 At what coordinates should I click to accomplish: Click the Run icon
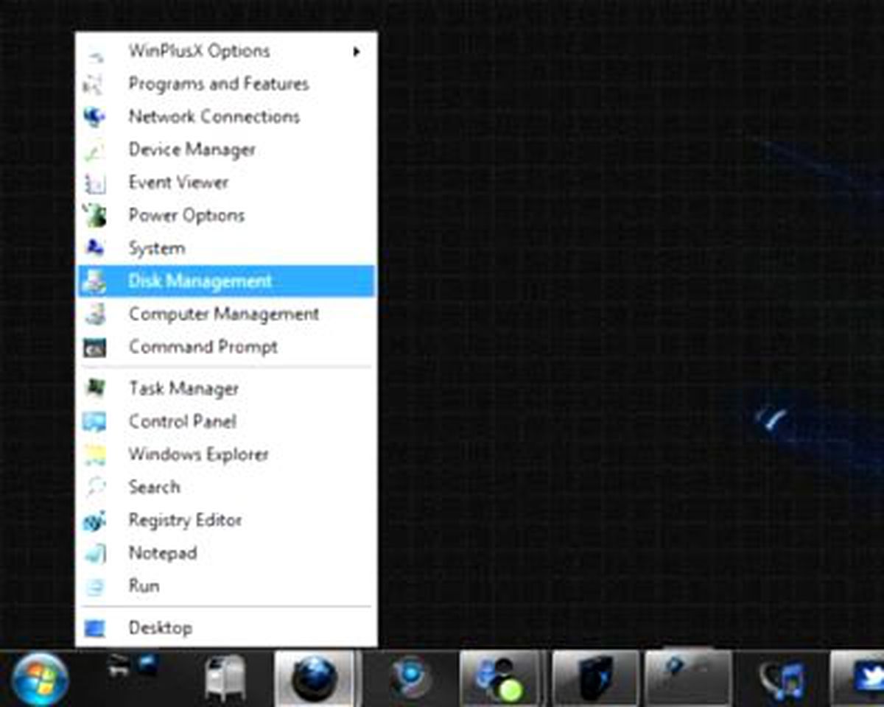[x=94, y=587]
